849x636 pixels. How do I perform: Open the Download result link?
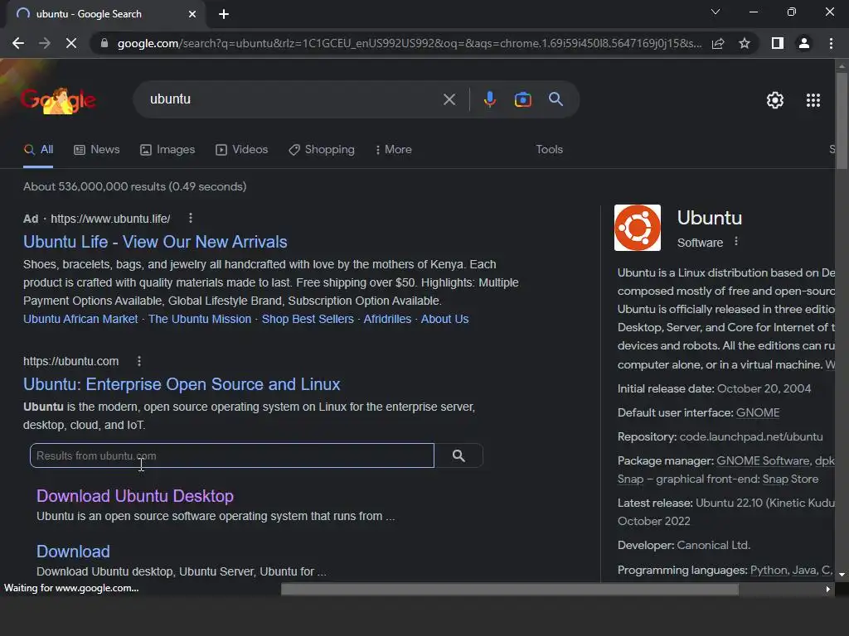pos(73,552)
